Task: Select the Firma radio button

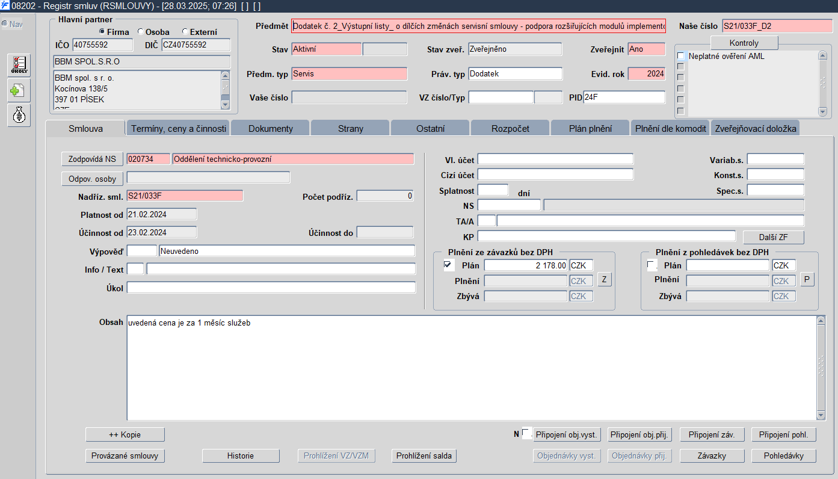Action: pos(102,32)
